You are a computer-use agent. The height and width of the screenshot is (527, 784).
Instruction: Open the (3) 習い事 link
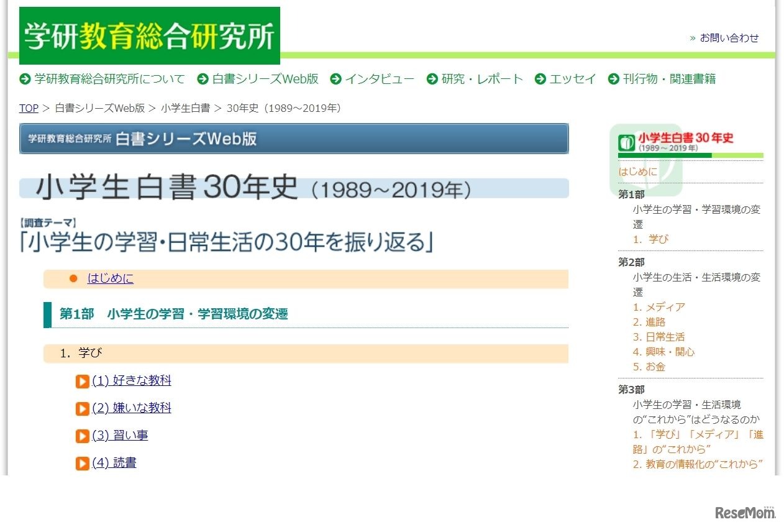pos(120,435)
